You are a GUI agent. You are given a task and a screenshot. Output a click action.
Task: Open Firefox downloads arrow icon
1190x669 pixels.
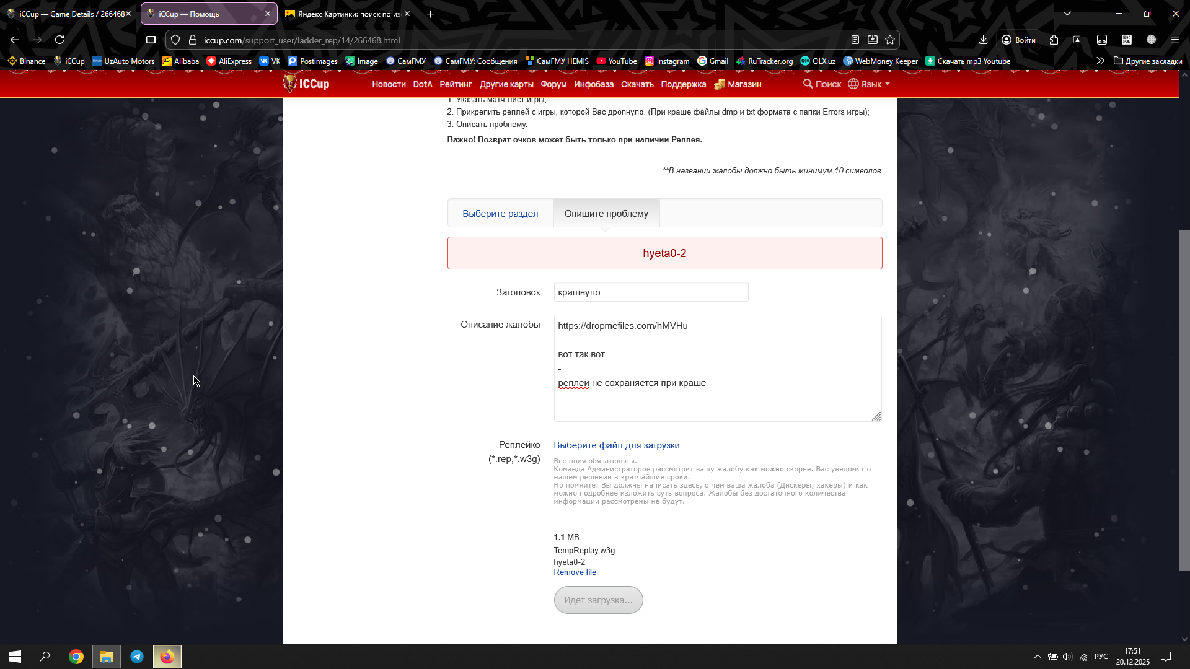pyautogui.click(x=983, y=40)
